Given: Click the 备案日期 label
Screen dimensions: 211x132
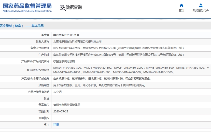Looking at the screenshot, I should coord(44,111).
